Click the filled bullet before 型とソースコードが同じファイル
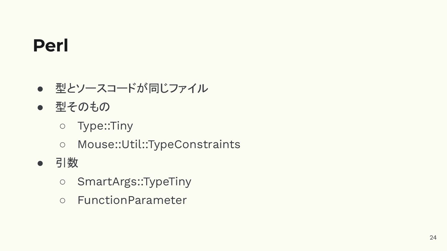447x251 pixels. [40, 89]
